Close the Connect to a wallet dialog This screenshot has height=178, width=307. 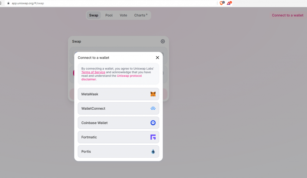[x=157, y=58]
